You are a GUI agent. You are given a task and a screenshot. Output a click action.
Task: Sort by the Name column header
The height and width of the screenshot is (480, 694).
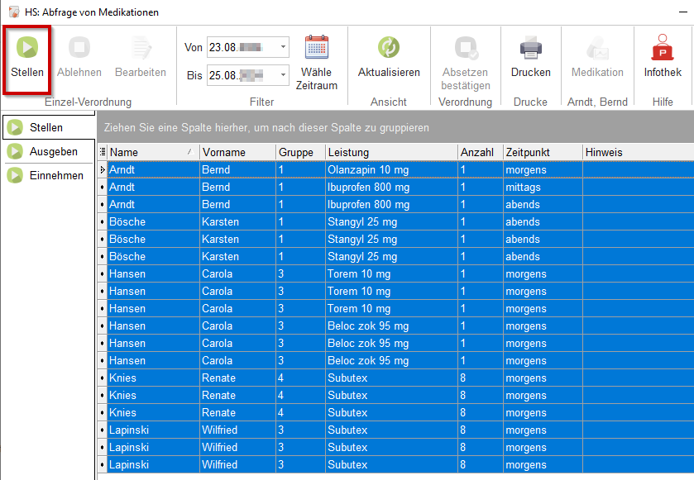147,152
